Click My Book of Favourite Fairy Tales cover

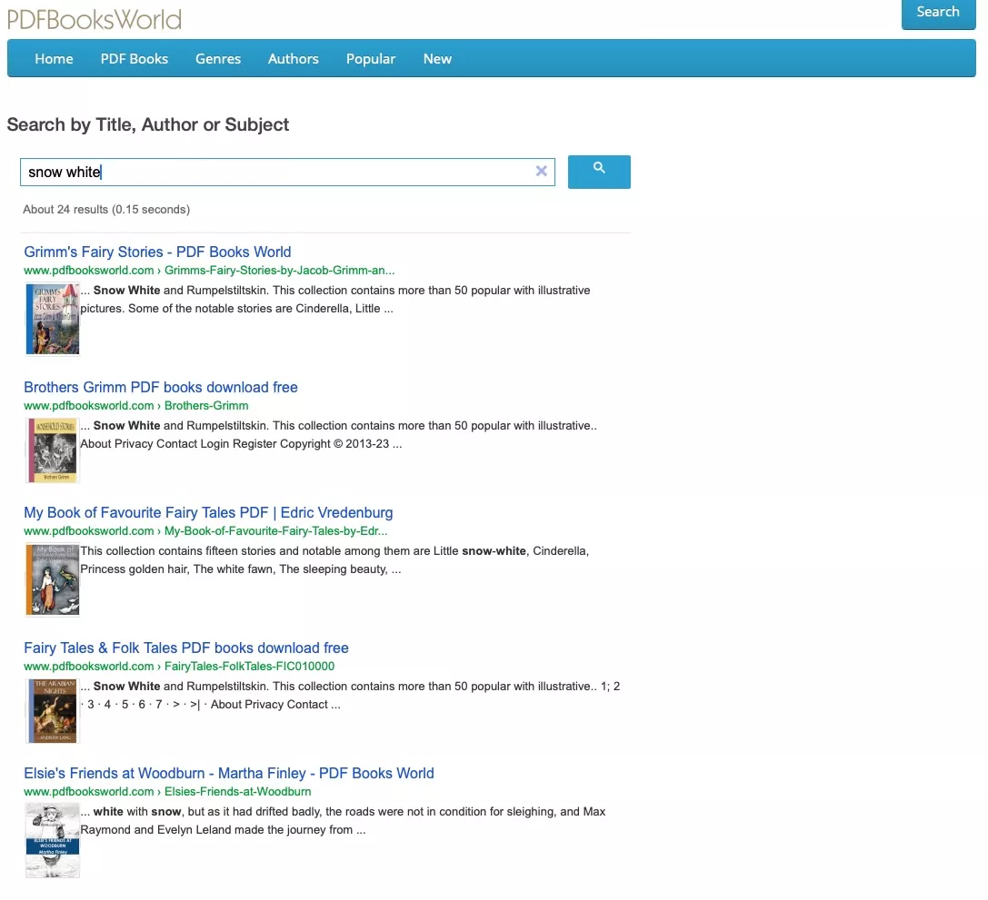[x=52, y=579]
